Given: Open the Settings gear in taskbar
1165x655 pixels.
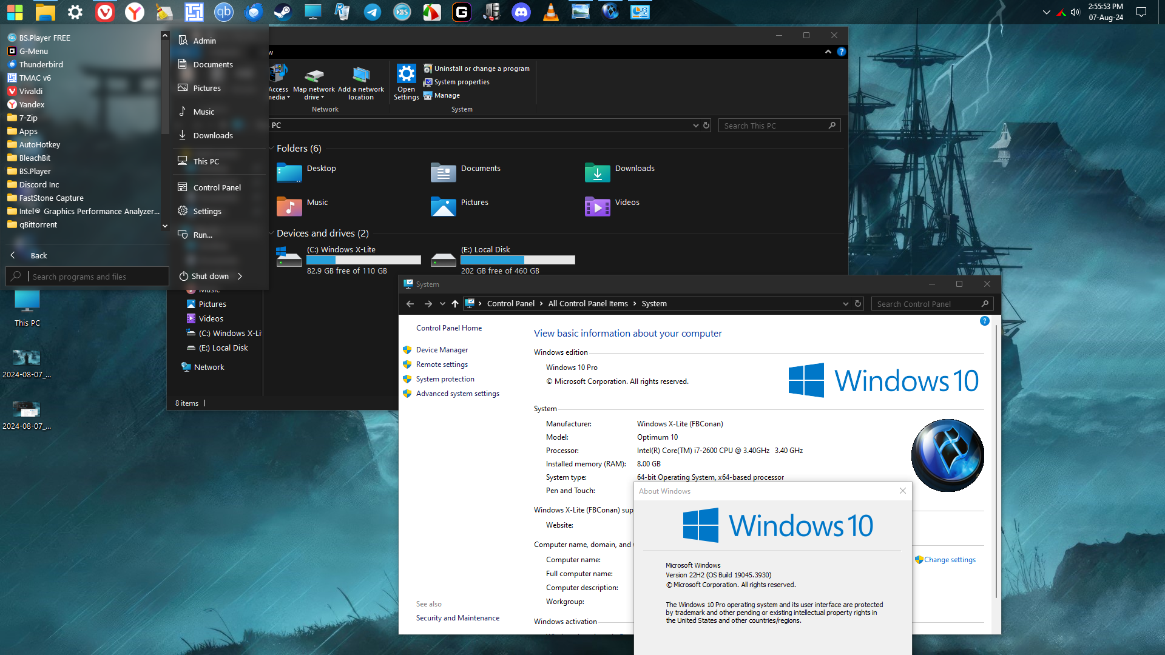Looking at the screenshot, I should coord(75,12).
